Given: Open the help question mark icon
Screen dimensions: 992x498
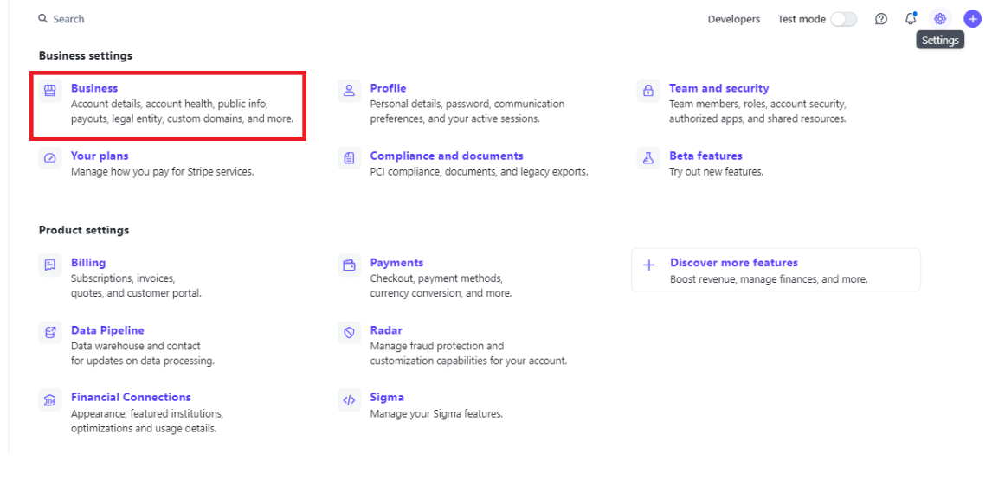Looking at the screenshot, I should pyautogui.click(x=880, y=19).
